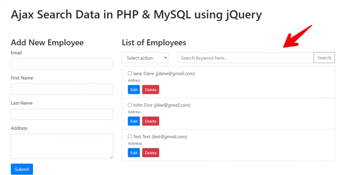Edit the John Doe employee record
Image resolution: width=351 pixels, height=175 pixels.
[x=134, y=121]
